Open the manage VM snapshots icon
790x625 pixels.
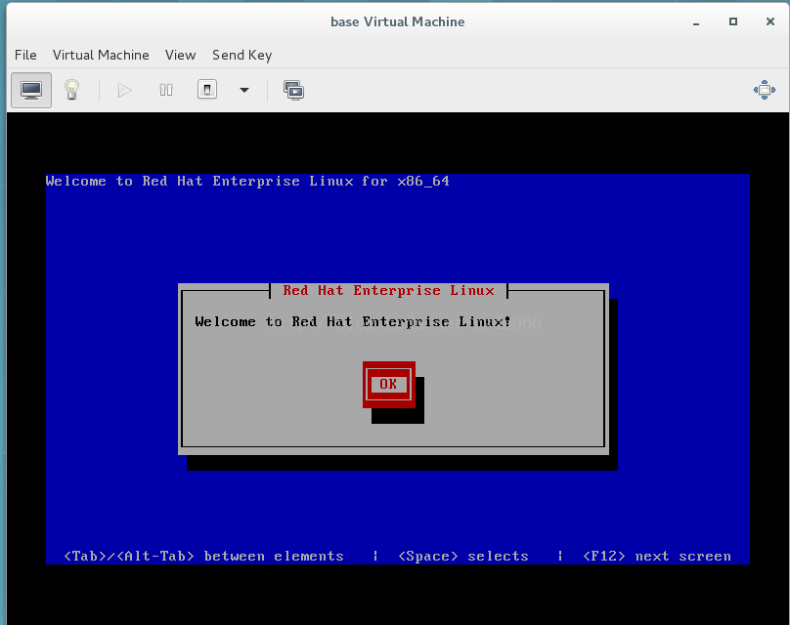click(x=293, y=91)
